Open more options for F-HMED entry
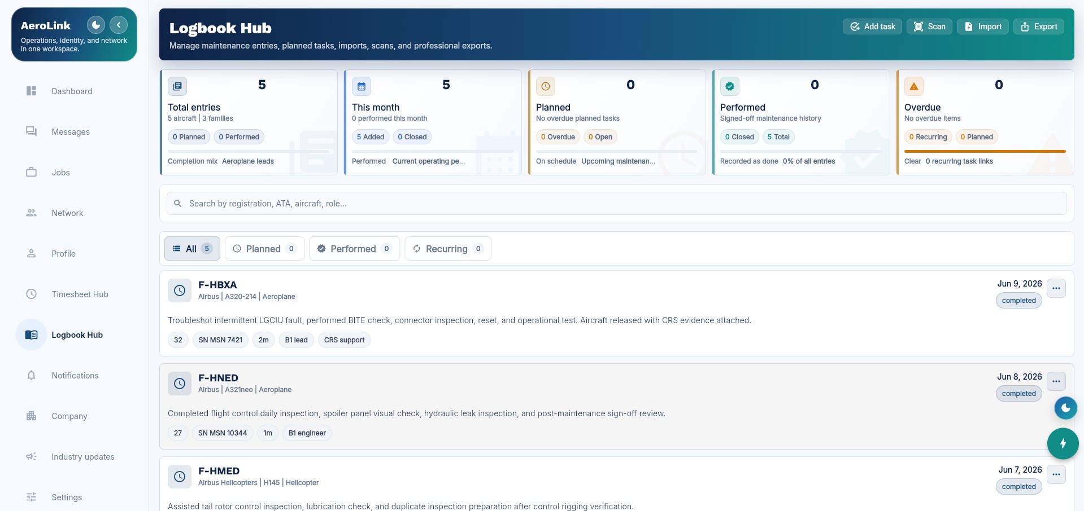 (x=1056, y=474)
